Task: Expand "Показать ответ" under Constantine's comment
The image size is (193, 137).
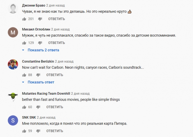Action: click(x=38, y=82)
